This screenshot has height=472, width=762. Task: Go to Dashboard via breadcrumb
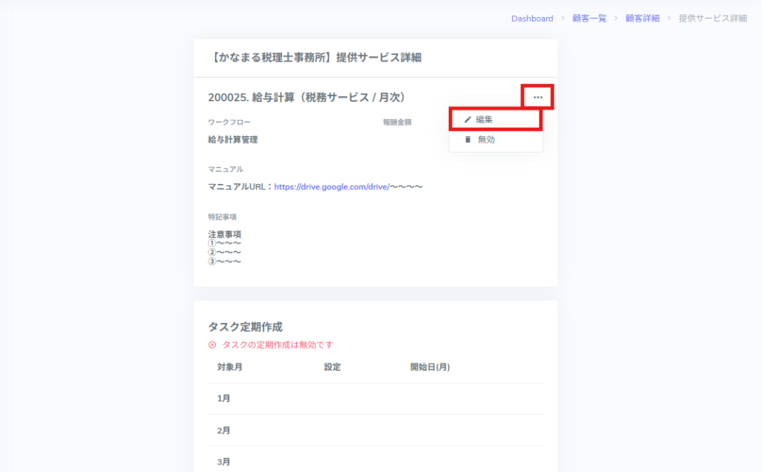[x=532, y=19]
